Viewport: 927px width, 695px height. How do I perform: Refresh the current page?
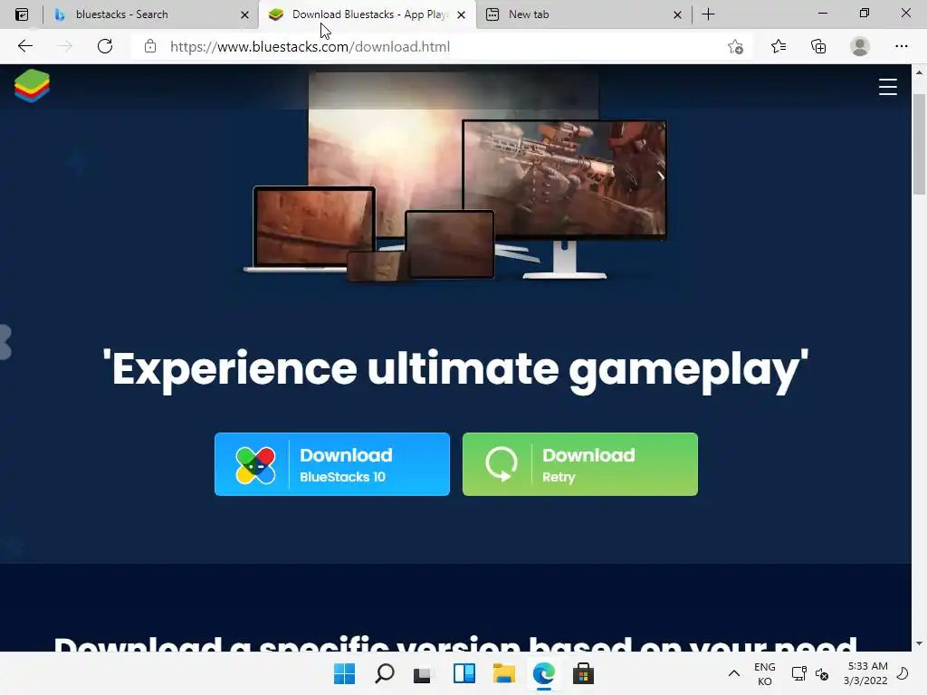105,46
